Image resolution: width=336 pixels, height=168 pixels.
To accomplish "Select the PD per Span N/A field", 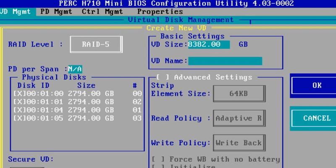I will tap(75, 69).
